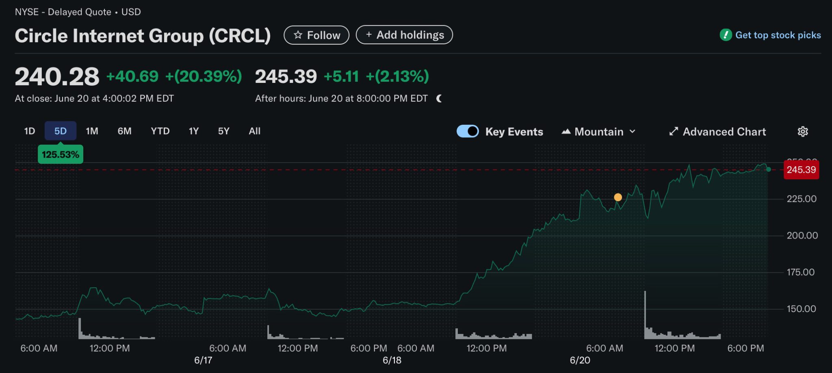The image size is (832, 373).
Task: Click the chart settings gear icon
Action: 802,131
